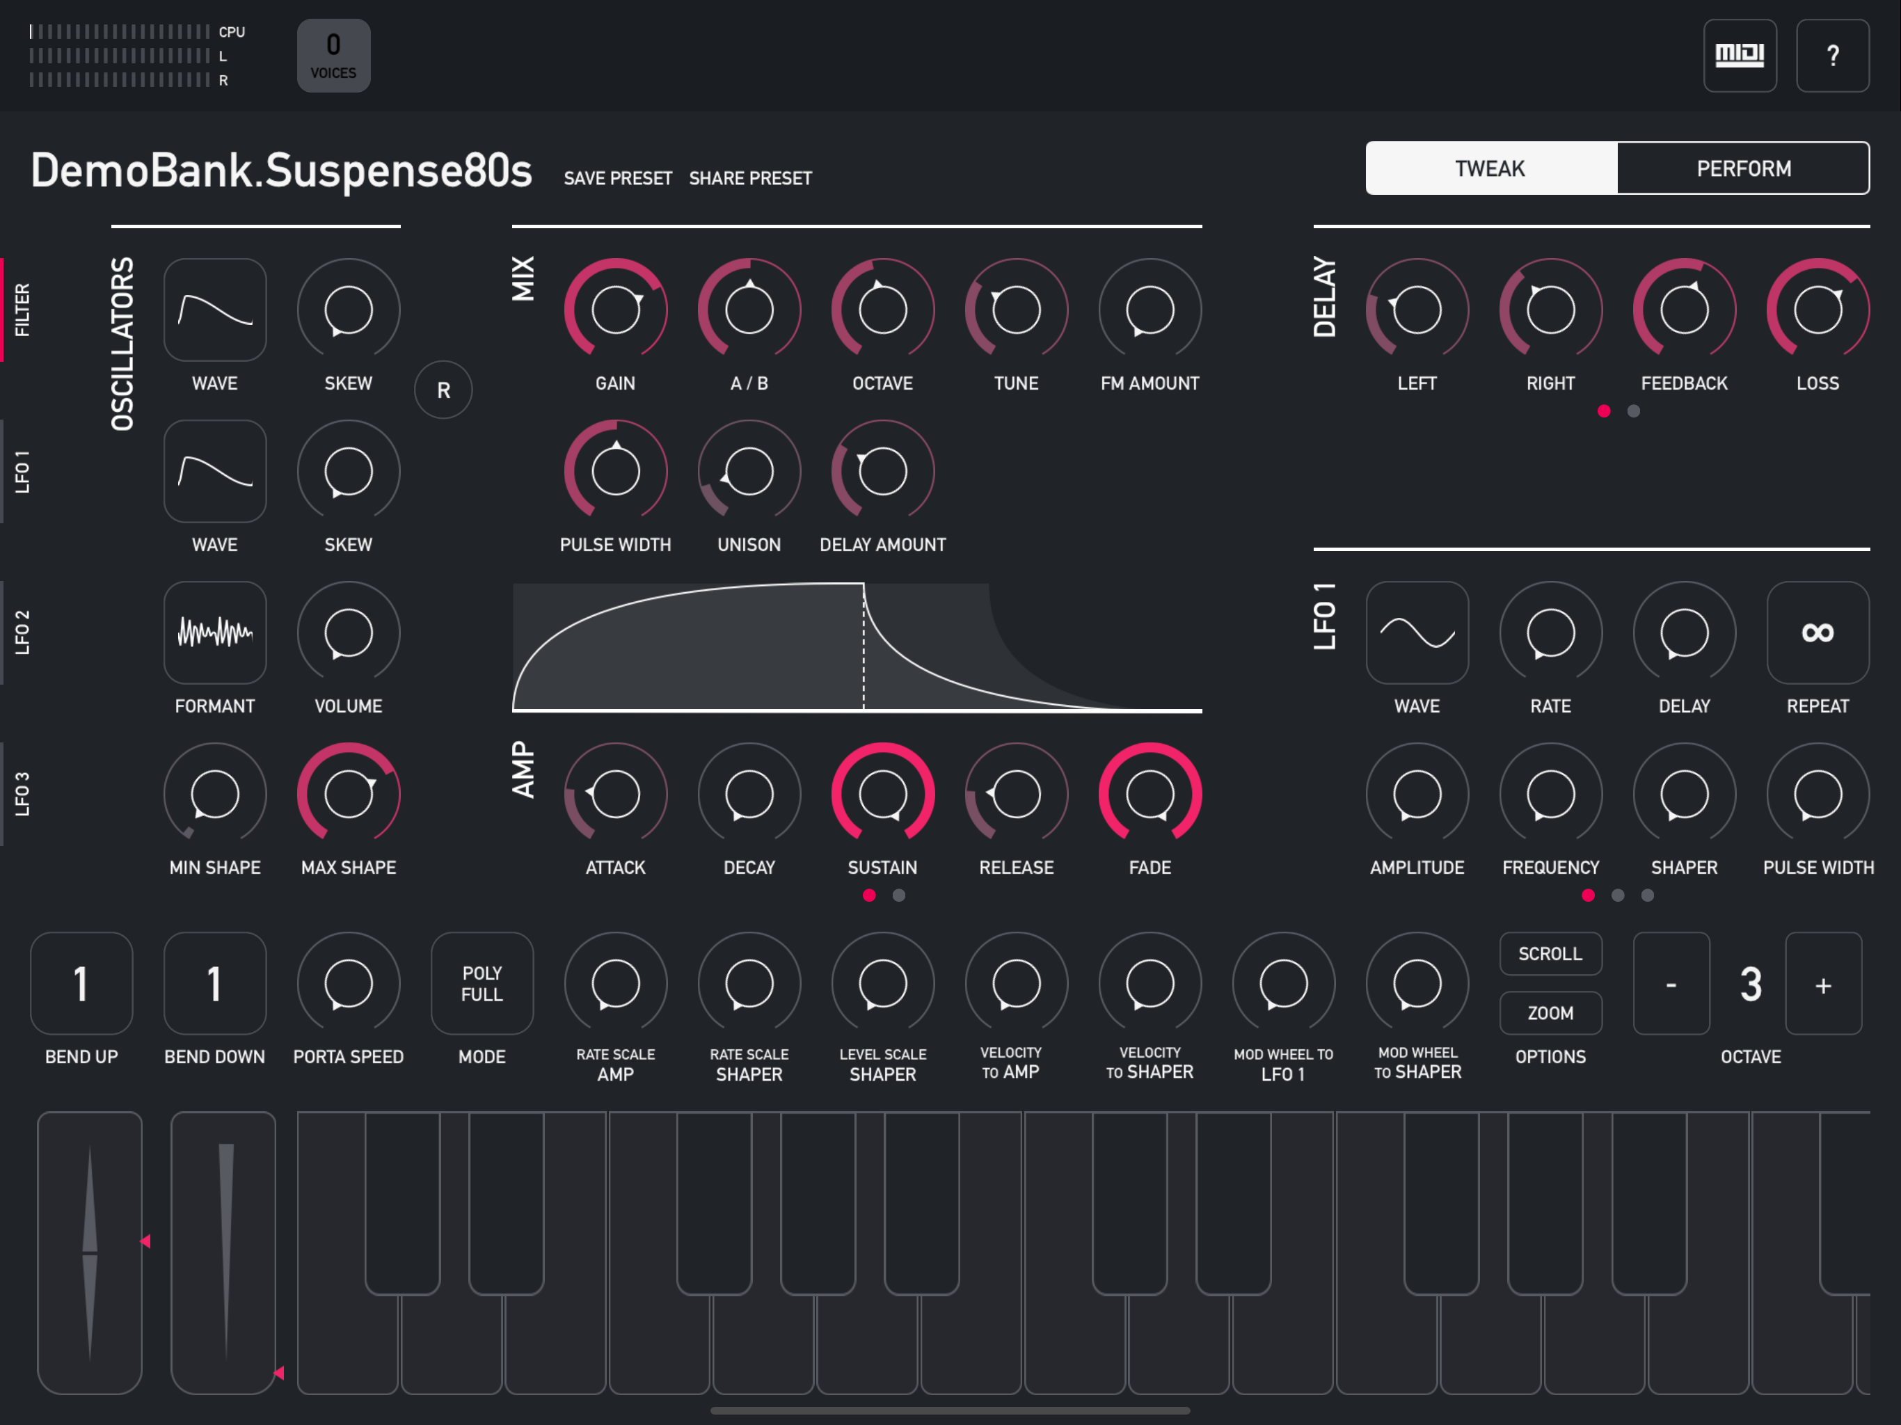Click the LFO 1 sine WAVE icon
This screenshot has height=1425, width=1901.
1416,632
